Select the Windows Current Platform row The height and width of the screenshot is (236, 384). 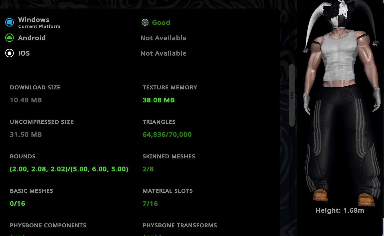(33, 23)
